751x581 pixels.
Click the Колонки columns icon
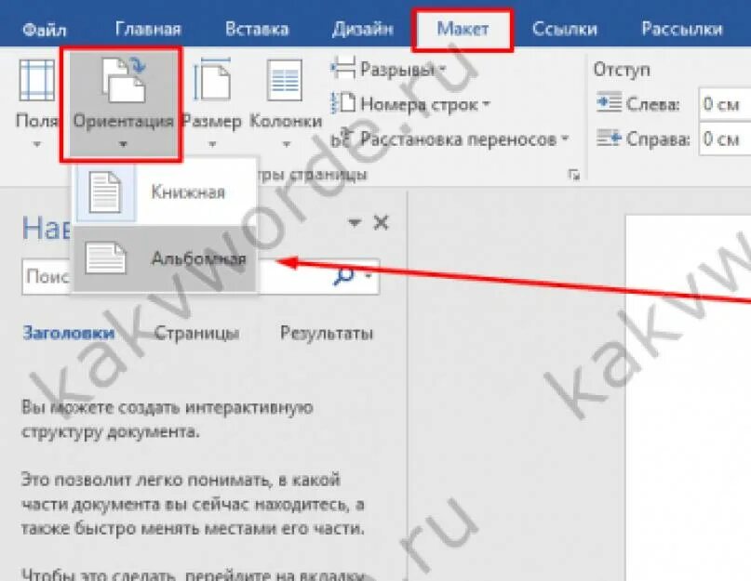tap(285, 80)
